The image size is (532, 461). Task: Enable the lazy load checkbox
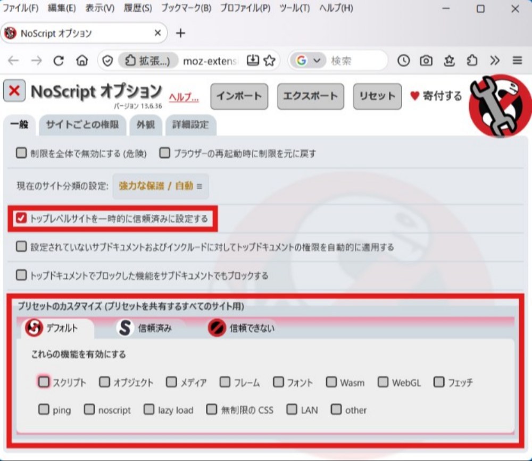coord(149,409)
